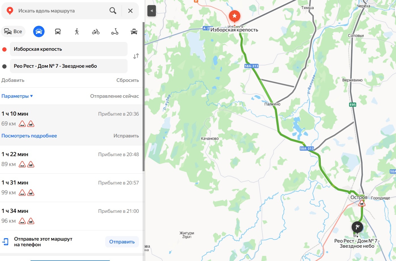Select the bicycle route mode
The width and height of the screenshot is (396, 261).
point(96,31)
